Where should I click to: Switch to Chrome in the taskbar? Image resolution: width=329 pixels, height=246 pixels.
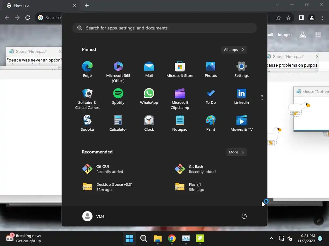(172, 238)
